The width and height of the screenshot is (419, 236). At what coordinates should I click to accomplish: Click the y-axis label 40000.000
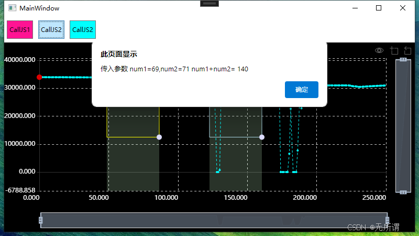pos(20,60)
